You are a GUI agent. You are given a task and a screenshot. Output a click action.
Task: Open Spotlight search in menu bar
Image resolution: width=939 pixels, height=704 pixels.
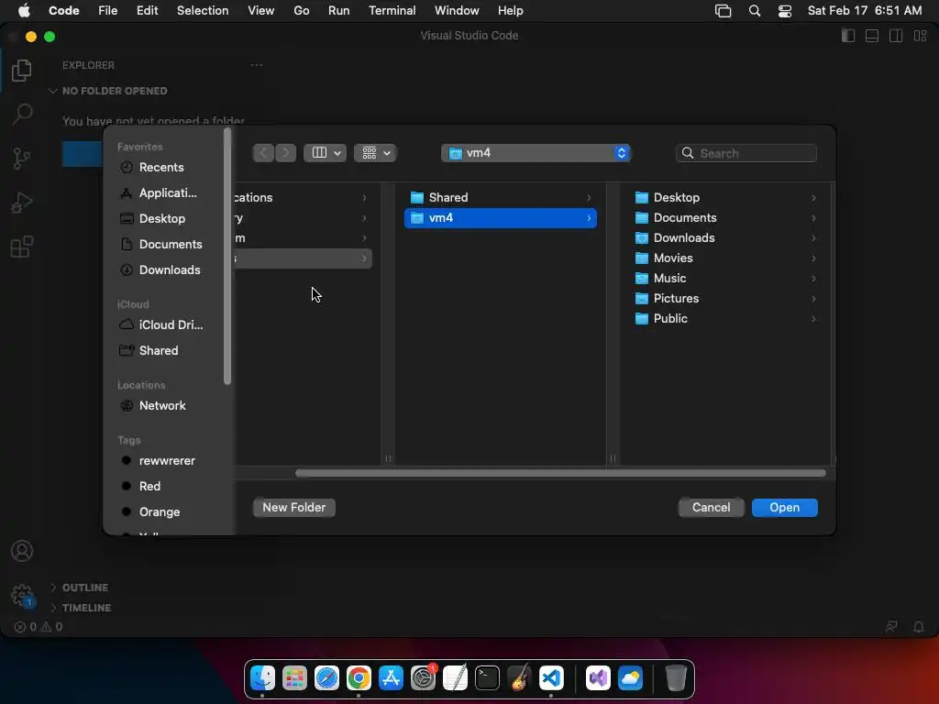pyautogui.click(x=755, y=11)
